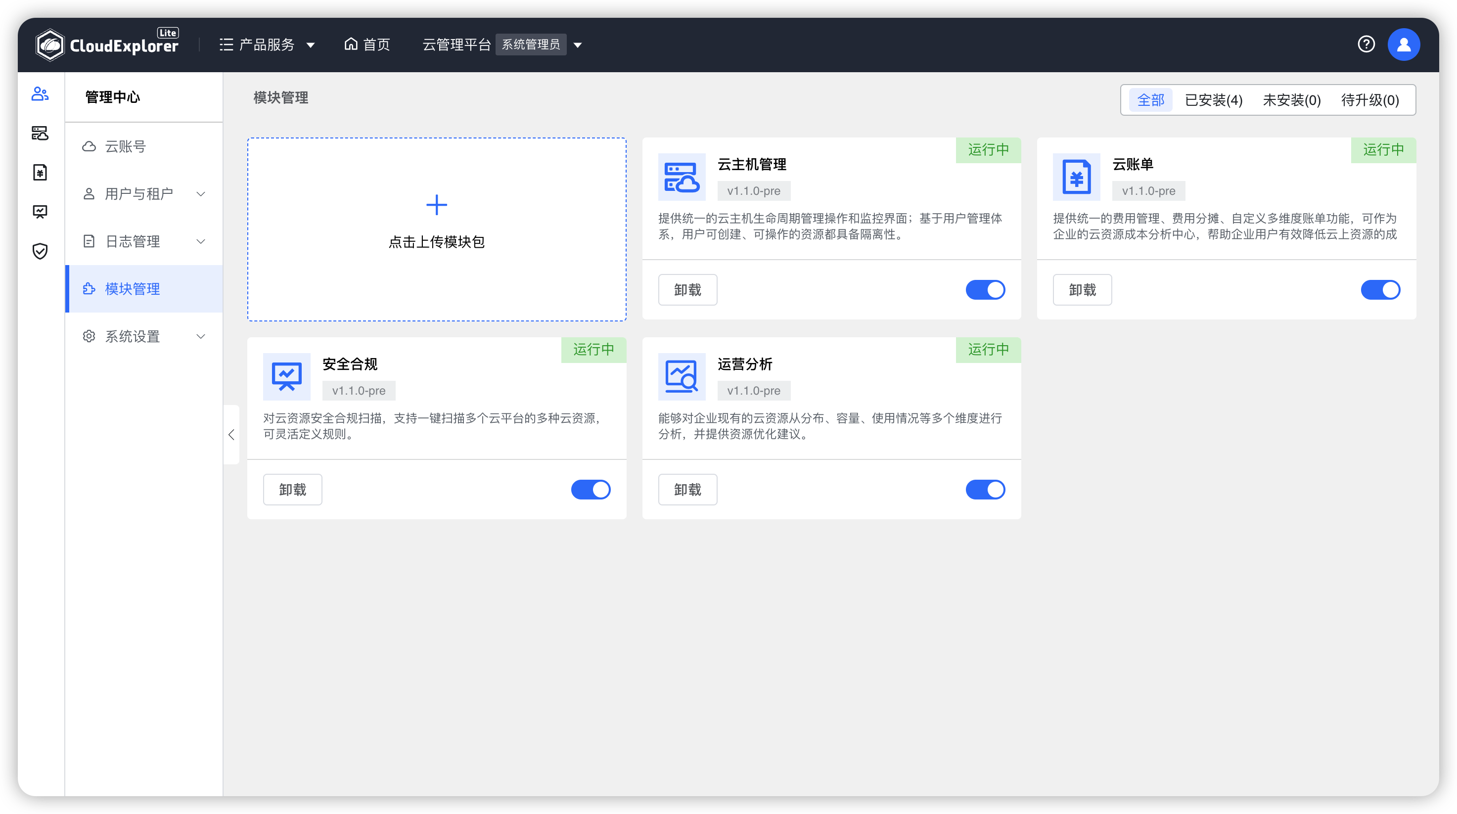Image resolution: width=1457 pixels, height=814 pixels.
Task: Open the help question-mark icon
Action: [1366, 44]
